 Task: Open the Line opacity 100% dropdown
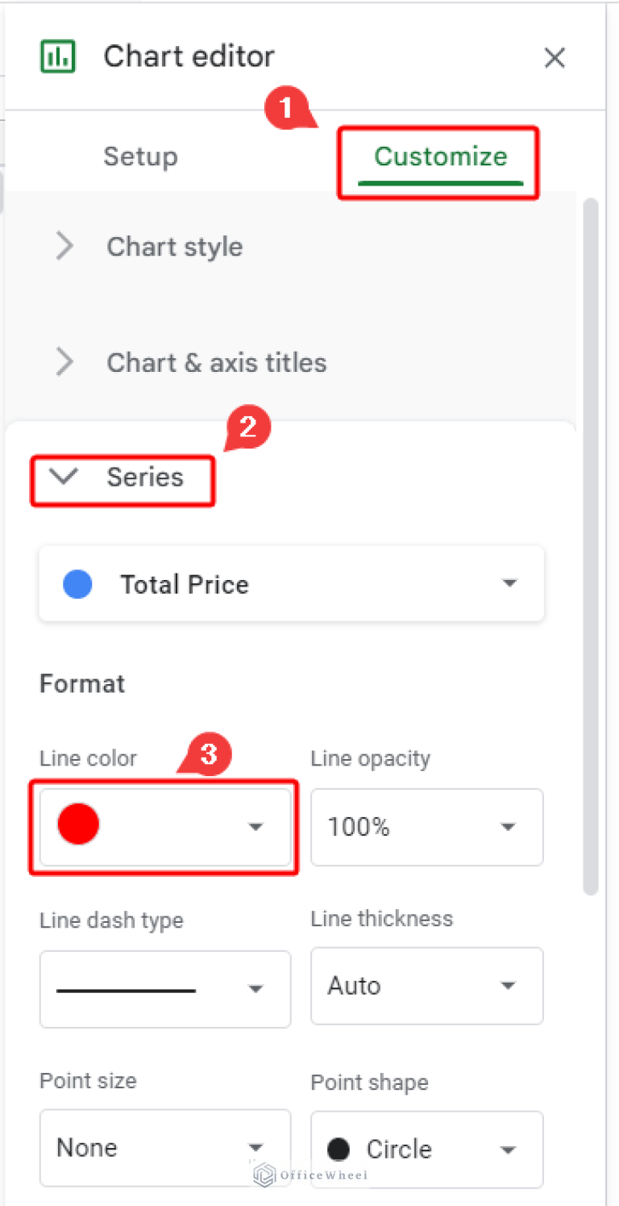426,827
